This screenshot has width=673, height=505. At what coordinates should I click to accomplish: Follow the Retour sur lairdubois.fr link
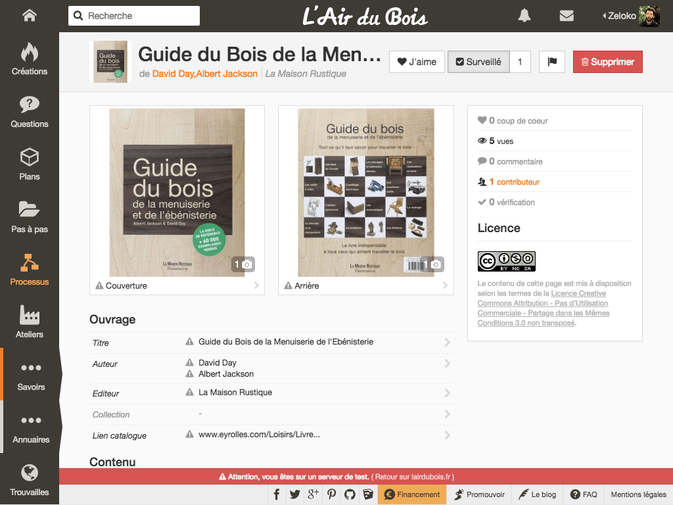413,477
